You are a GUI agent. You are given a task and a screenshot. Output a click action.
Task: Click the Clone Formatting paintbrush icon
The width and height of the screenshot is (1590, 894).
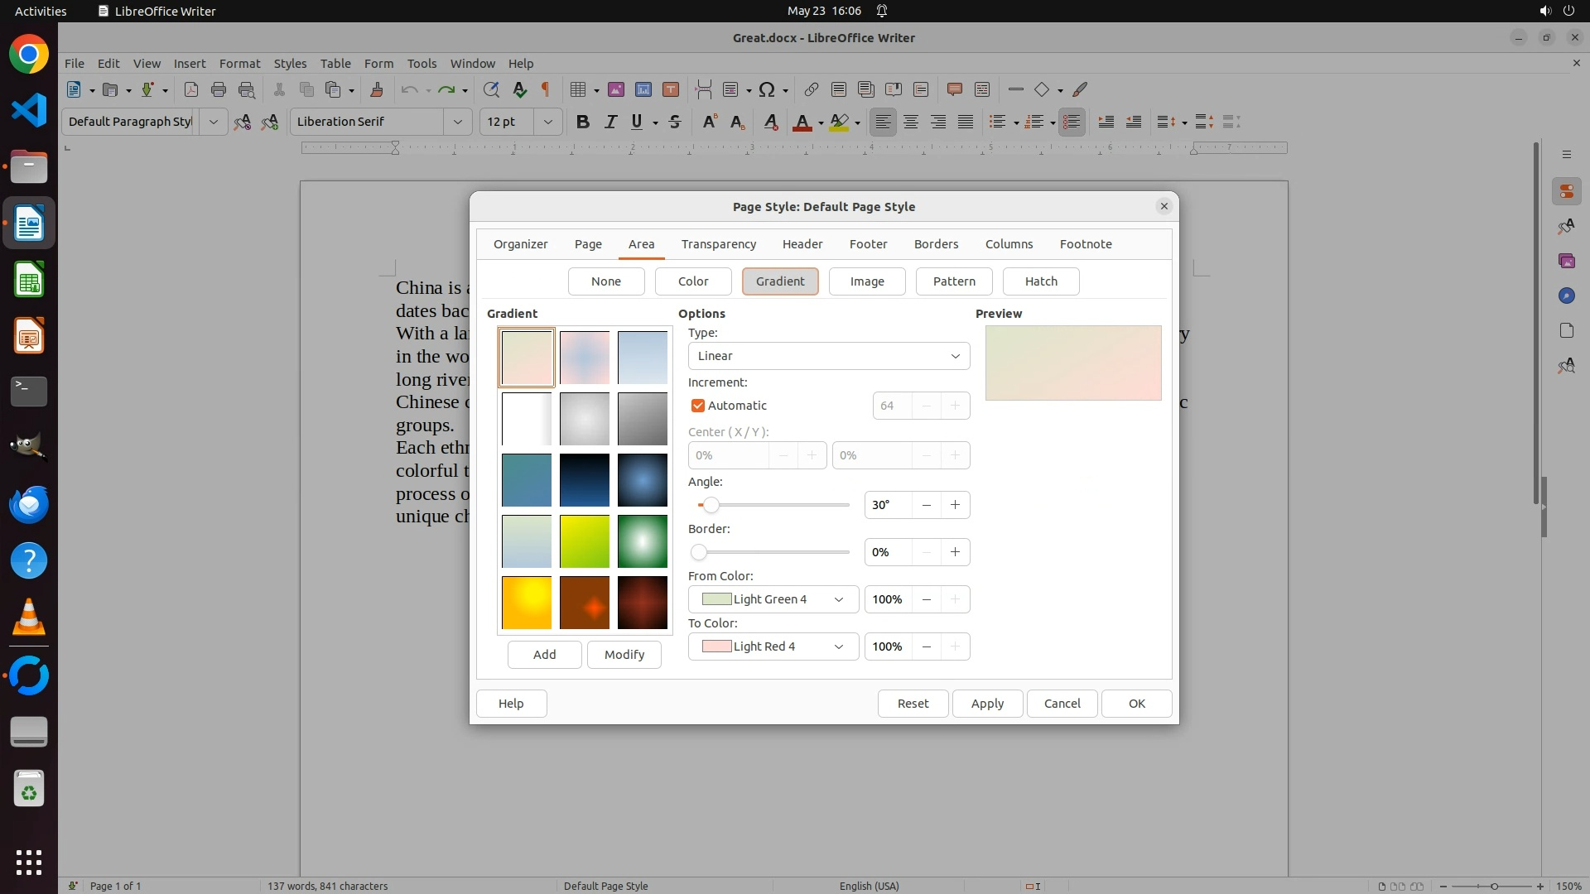tap(377, 89)
